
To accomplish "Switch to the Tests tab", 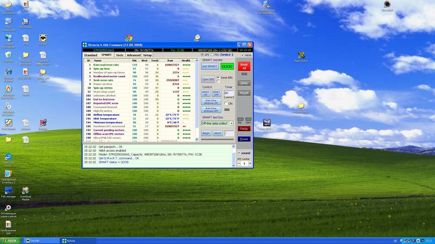I will coord(119,55).
